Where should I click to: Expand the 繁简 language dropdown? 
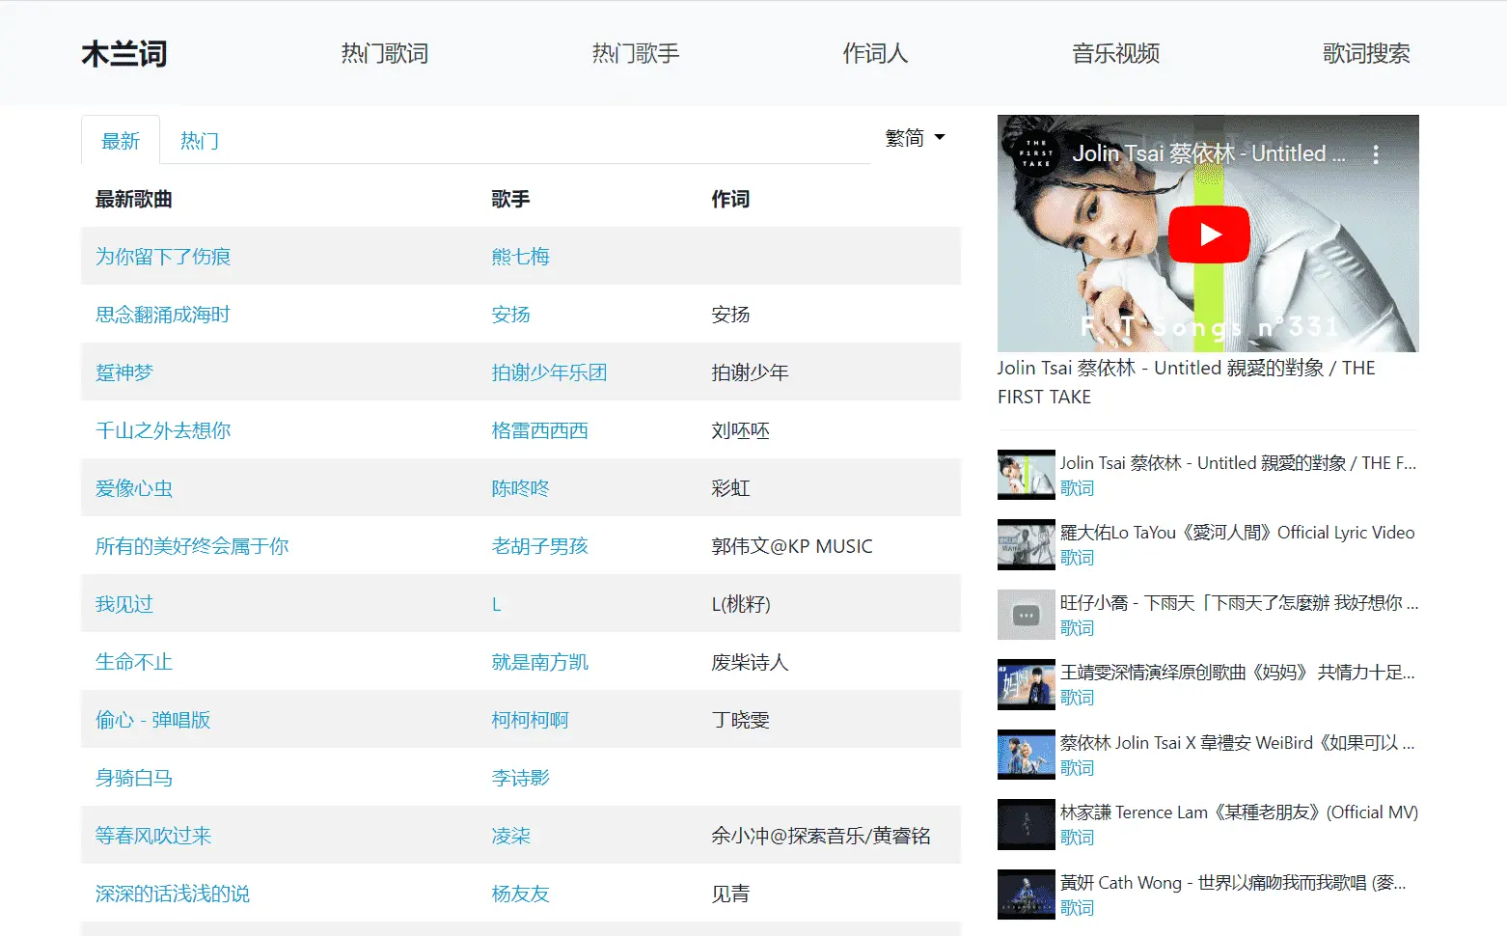(x=914, y=138)
